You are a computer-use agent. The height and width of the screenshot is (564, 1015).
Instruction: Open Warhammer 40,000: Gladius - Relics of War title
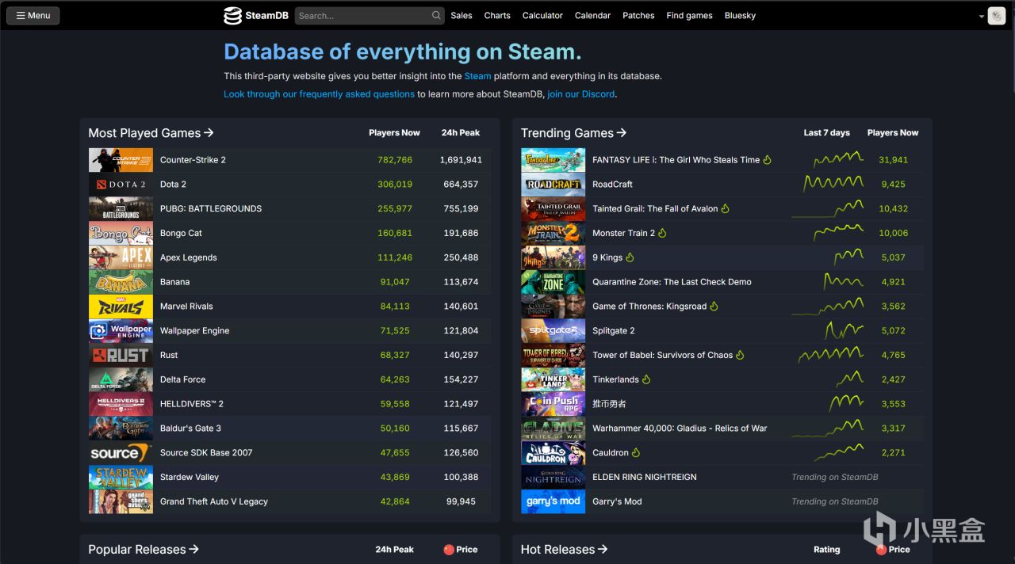click(x=680, y=429)
